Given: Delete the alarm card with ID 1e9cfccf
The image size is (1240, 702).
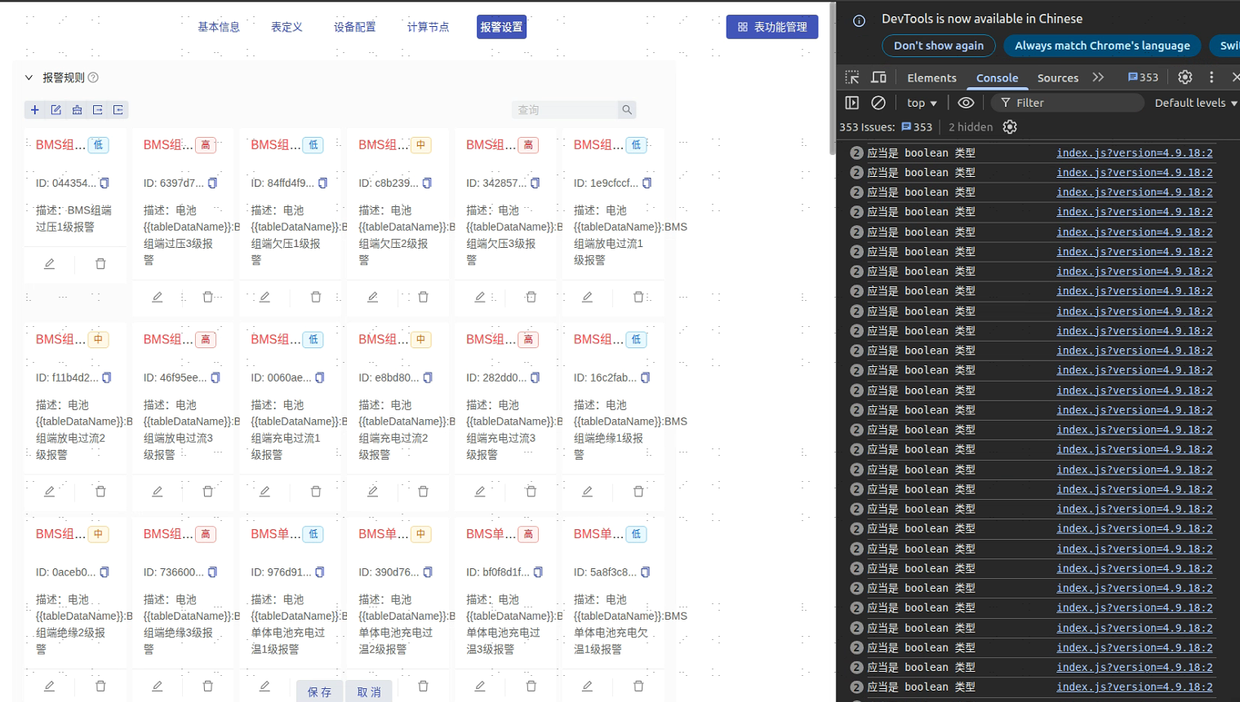Looking at the screenshot, I should coord(638,298).
